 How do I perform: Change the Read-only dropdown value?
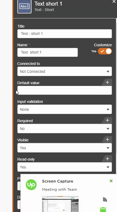[65, 167]
